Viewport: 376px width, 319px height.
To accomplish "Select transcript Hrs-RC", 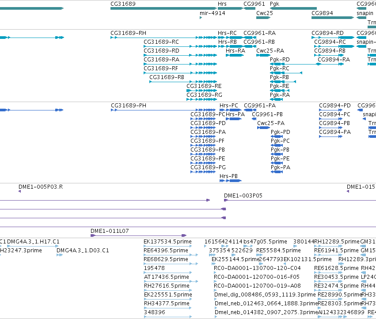I will tap(228, 33).
